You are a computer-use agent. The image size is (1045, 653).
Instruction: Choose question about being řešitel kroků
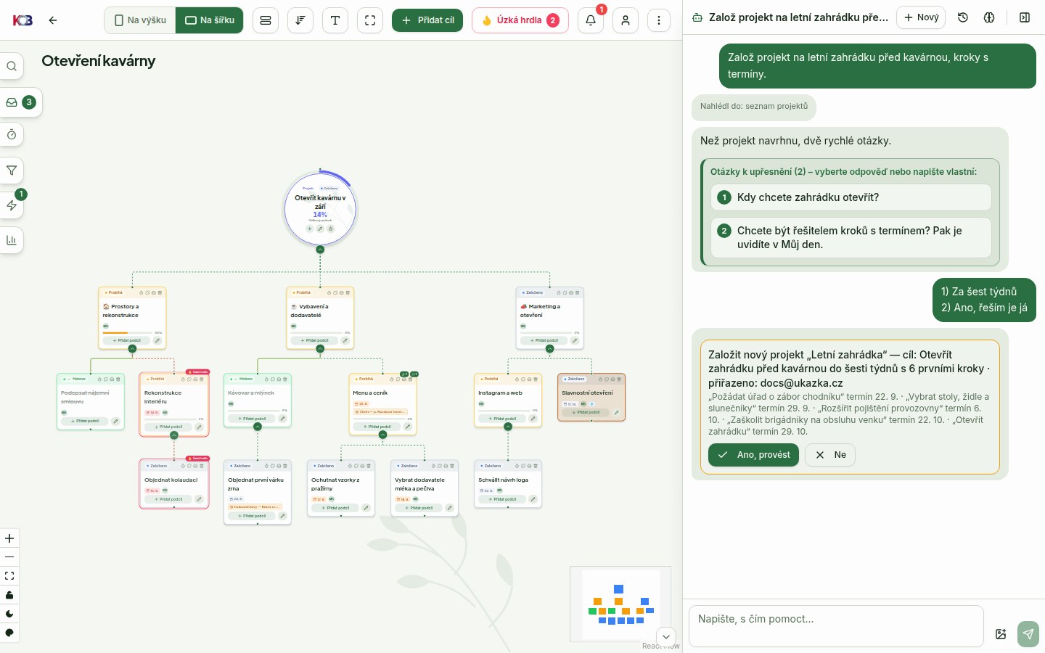tap(851, 237)
